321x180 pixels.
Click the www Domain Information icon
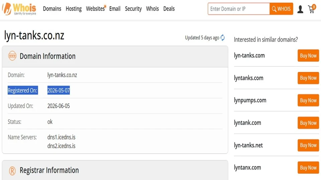pyautogui.click(x=12, y=56)
